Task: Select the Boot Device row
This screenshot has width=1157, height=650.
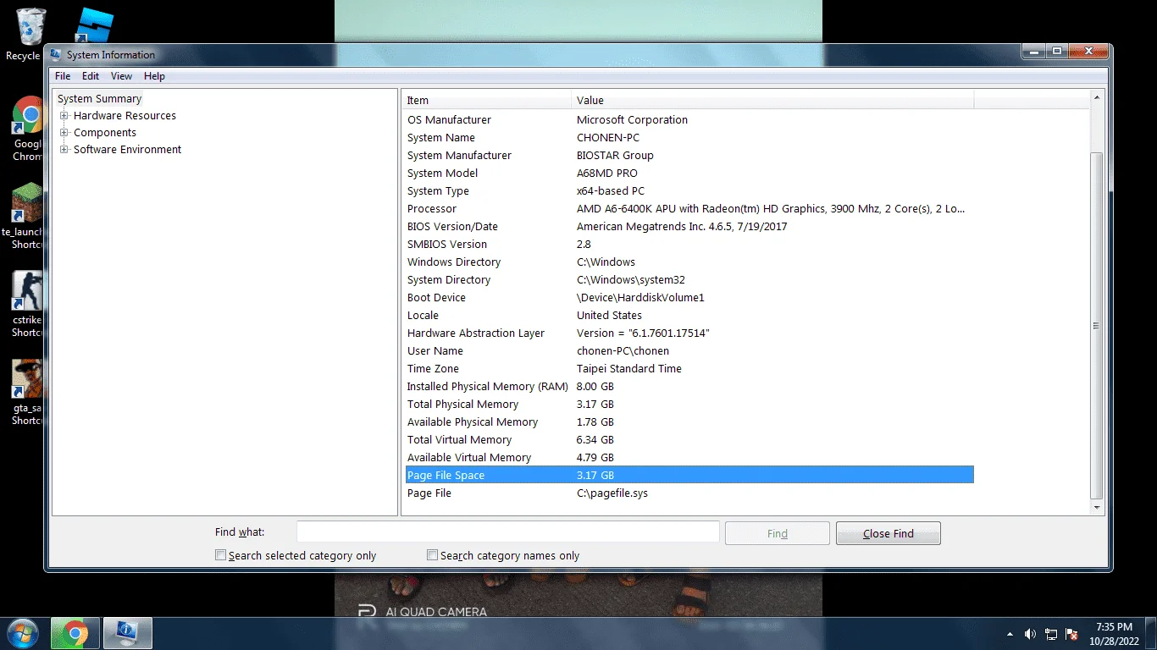Action: (689, 298)
